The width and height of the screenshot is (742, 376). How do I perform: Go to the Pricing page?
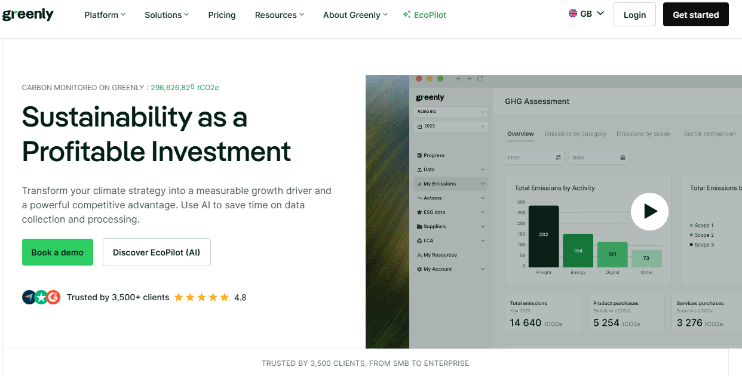pyautogui.click(x=222, y=15)
